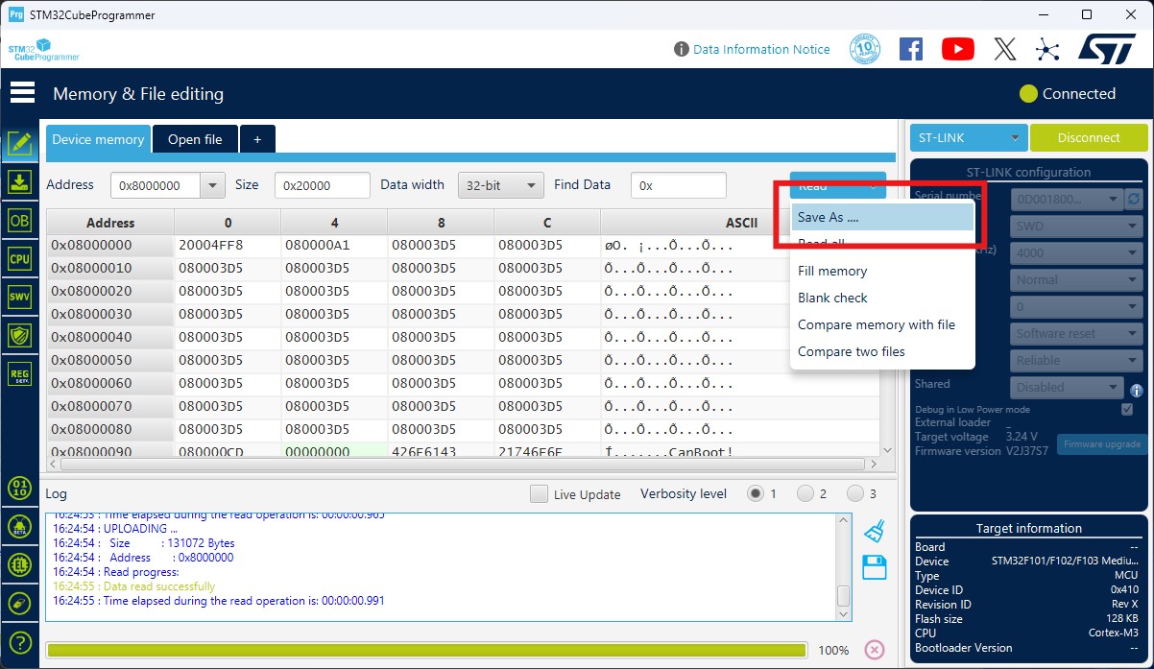Click log line 'Data read successfully'
Screen dimensions: 1154x669
click(133, 585)
